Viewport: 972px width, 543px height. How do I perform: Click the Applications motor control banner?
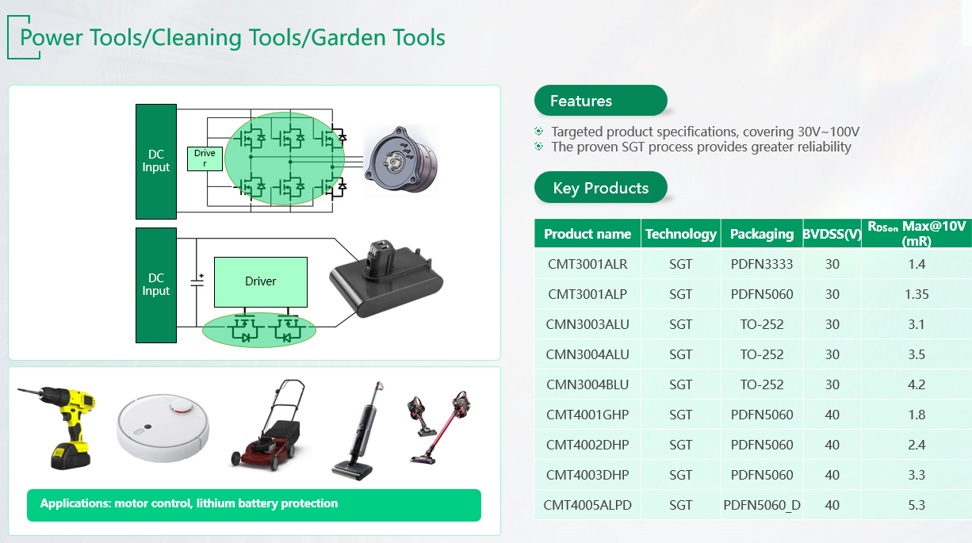click(254, 503)
